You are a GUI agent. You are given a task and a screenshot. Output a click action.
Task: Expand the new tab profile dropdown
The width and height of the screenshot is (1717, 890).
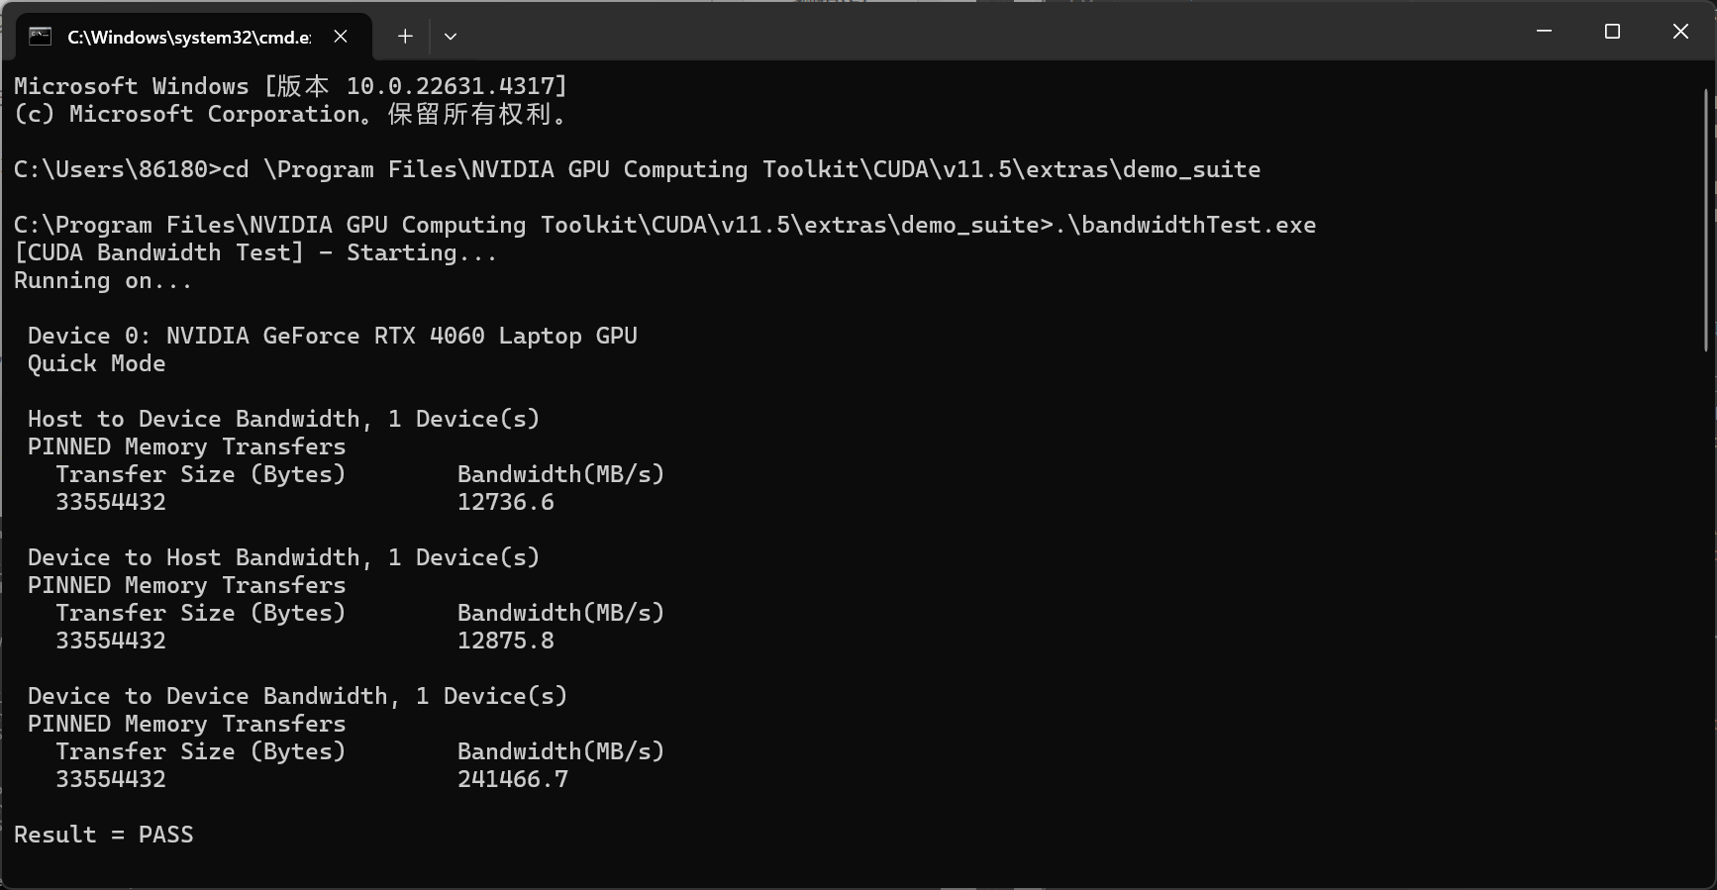coord(451,37)
